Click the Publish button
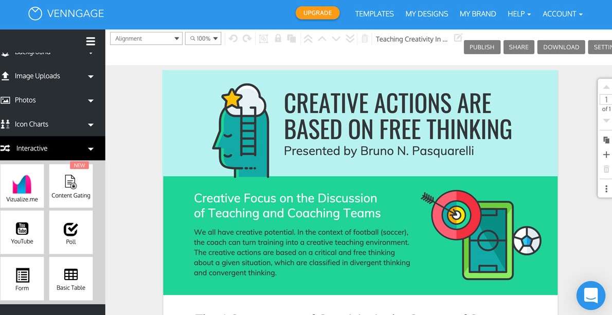This screenshot has height=315, width=612. 482,47
